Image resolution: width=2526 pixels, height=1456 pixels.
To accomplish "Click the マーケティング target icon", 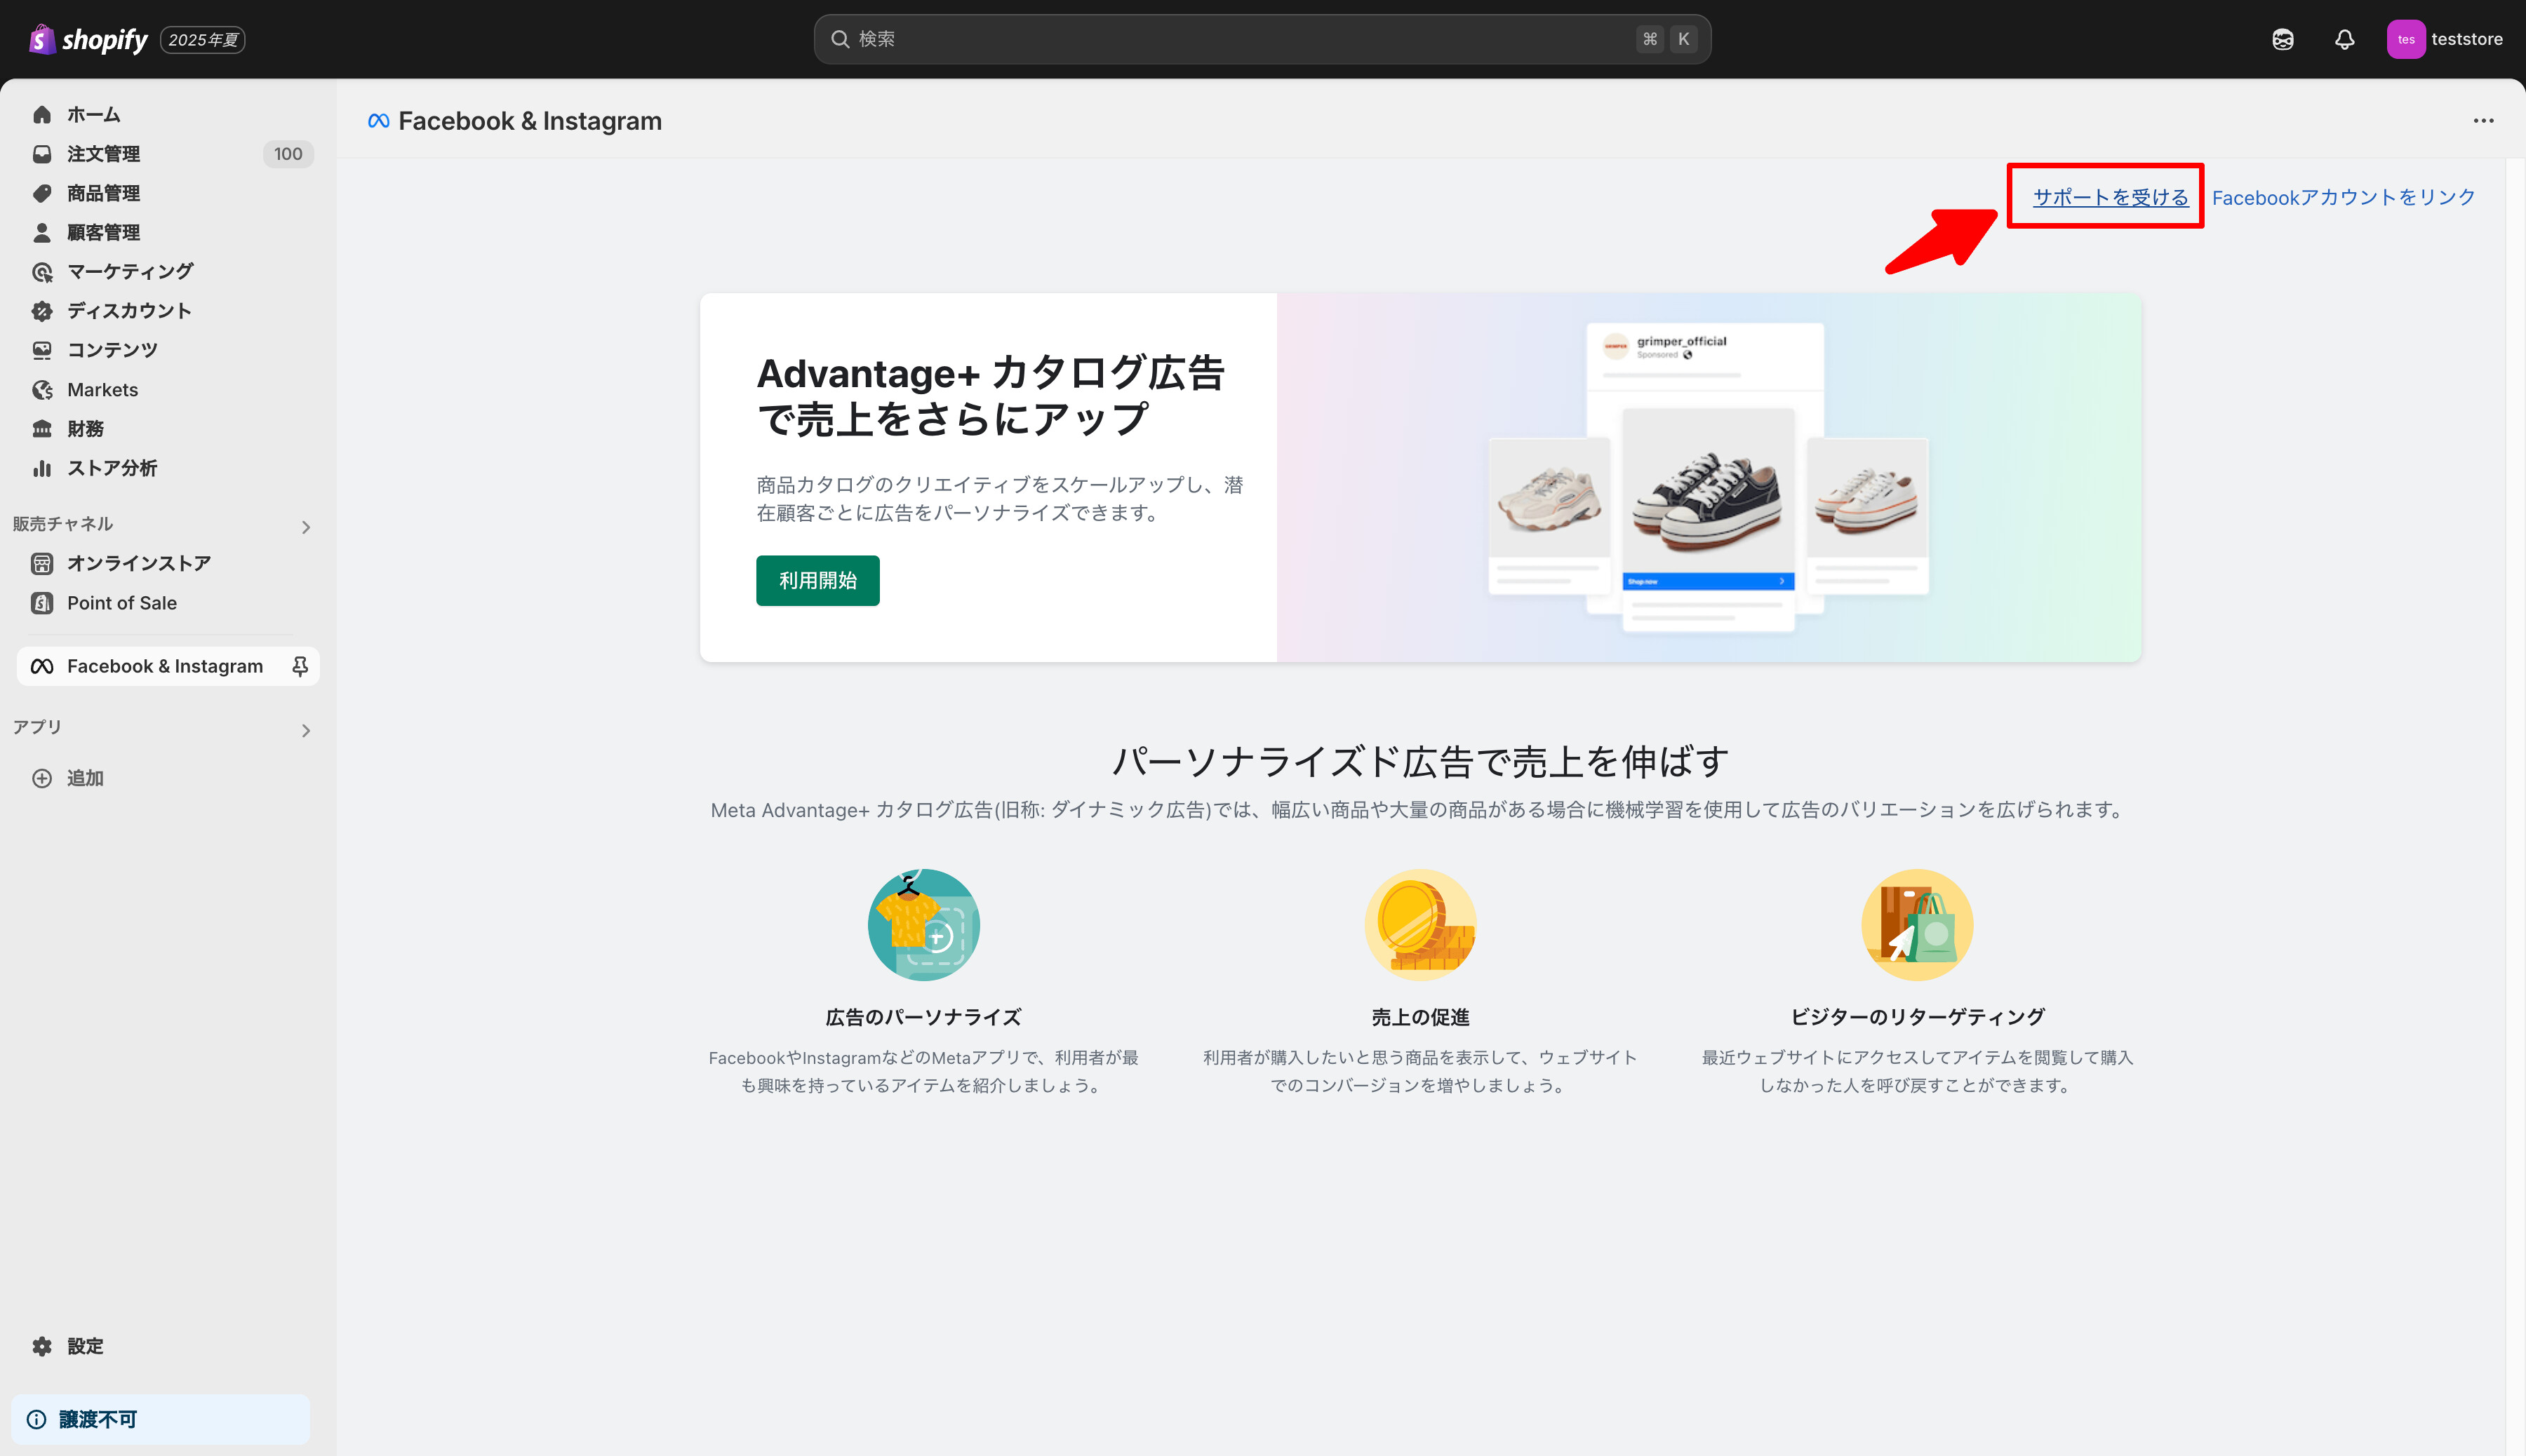I will click(42, 272).
